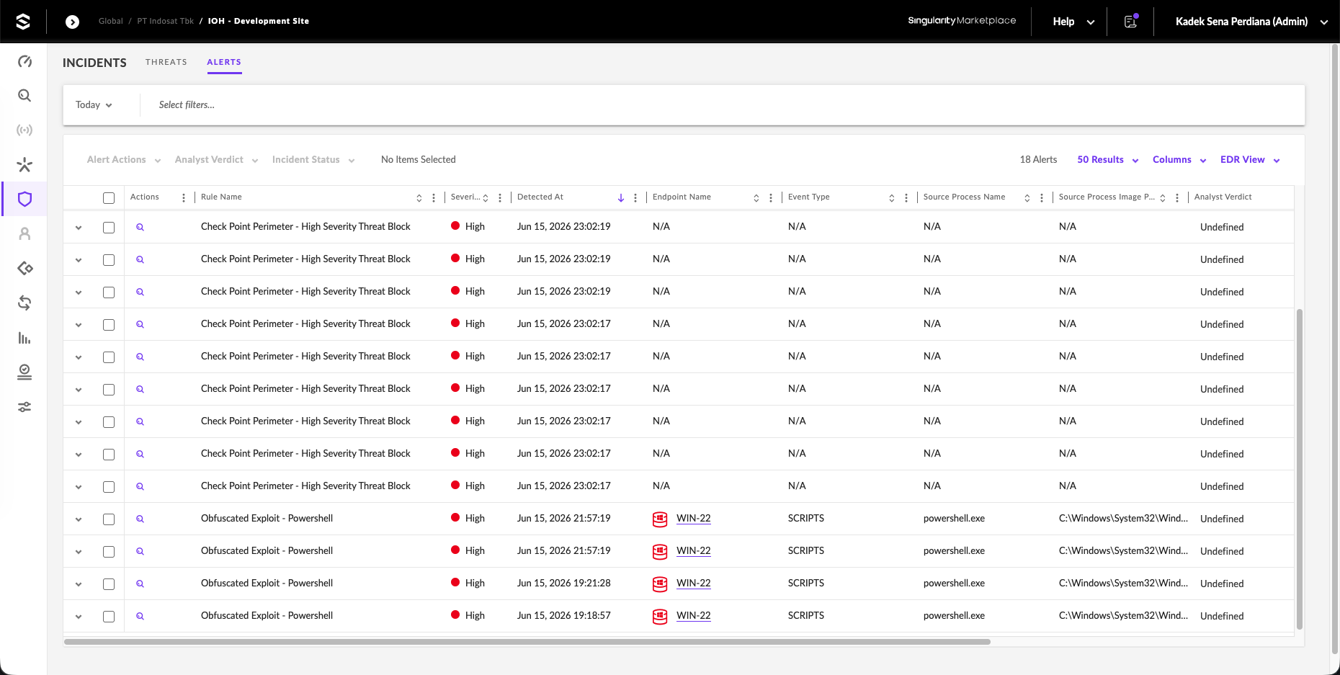The height and width of the screenshot is (675, 1340).
Task: Check the second Check Point 23:02:19 alert
Action: 109,260
